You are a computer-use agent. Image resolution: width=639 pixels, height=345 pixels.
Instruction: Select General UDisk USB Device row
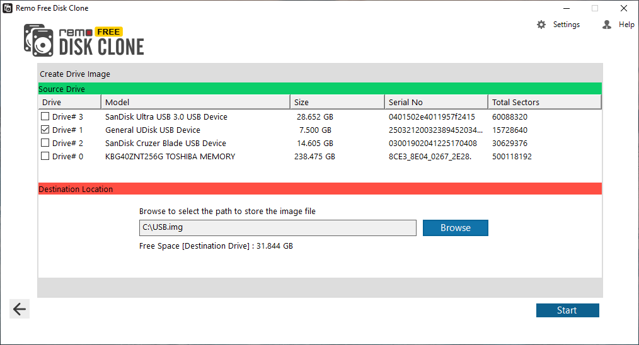click(x=320, y=130)
